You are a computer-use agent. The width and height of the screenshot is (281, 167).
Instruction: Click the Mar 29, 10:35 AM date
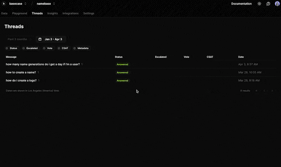coord(250,72)
